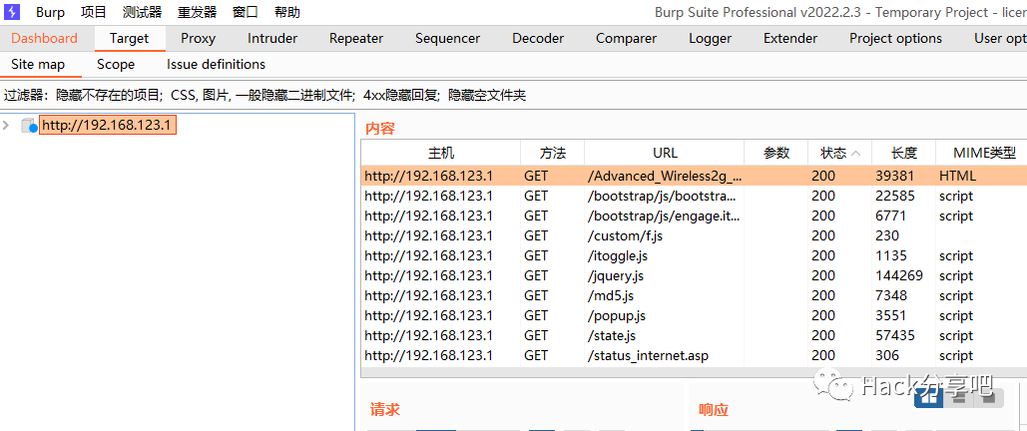This screenshot has width=1027, height=431.
Task: Click the length value 39381
Action: [x=894, y=176]
